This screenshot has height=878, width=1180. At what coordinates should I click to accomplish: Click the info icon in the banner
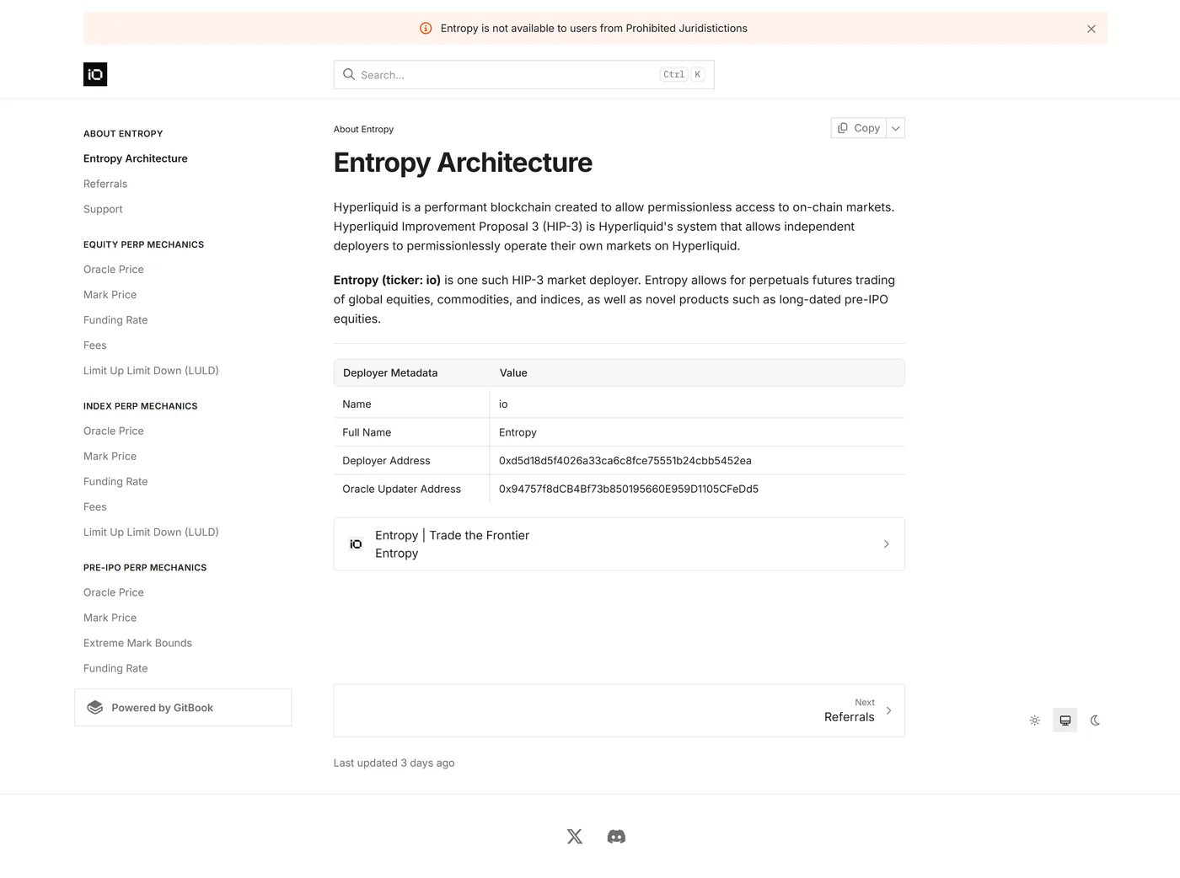tap(426, 29)
